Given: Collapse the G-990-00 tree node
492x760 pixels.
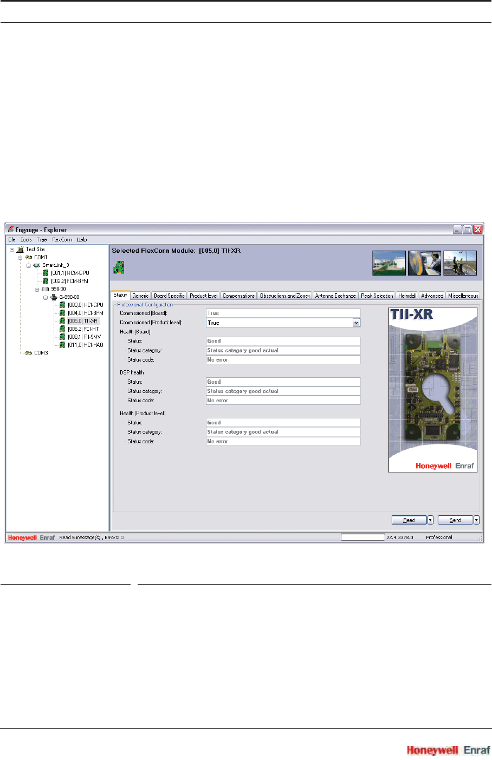Looking at the screenshot, I should (46, 297).
